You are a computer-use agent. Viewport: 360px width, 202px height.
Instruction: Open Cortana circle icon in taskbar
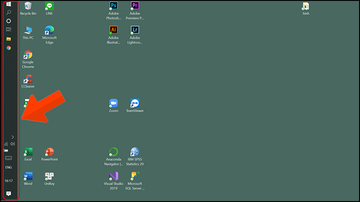click(9, 21)
